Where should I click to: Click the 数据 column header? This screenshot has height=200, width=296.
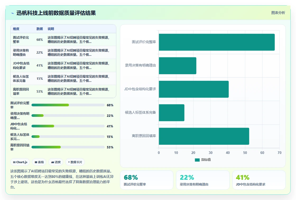coord(40,29)
